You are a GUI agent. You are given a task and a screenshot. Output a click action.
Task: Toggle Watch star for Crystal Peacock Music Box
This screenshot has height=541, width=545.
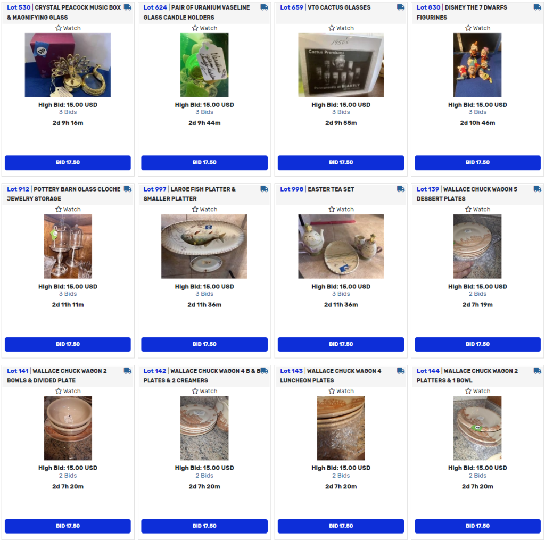68,28
